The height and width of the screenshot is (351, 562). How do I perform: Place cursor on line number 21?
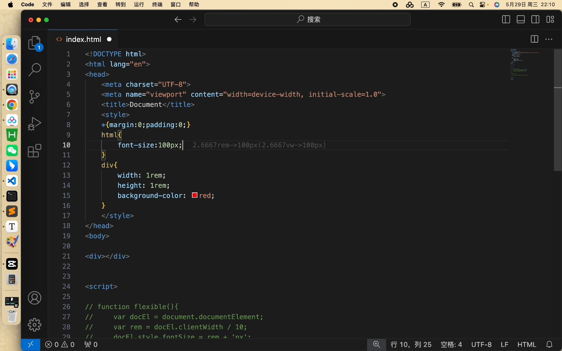(66, 256)
